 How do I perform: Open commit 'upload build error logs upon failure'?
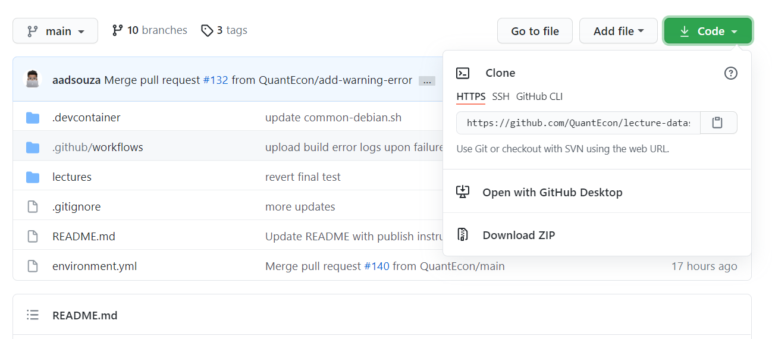354,147
